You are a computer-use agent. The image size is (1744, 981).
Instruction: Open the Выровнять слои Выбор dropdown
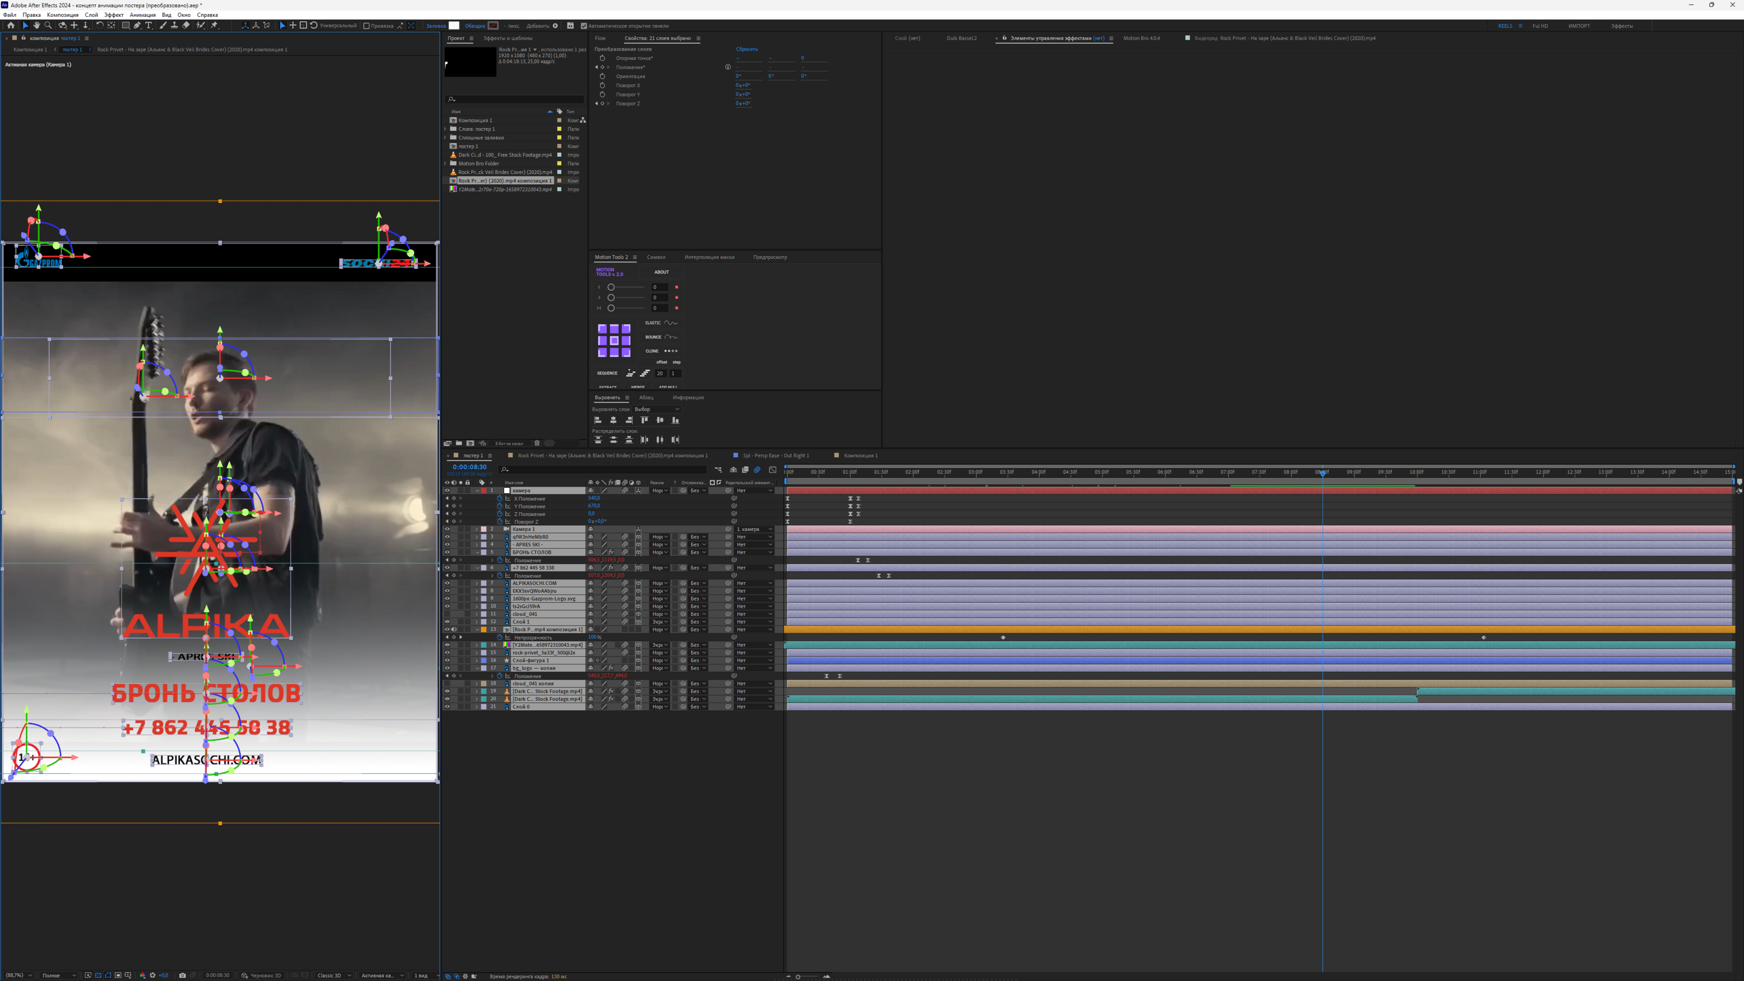656,409
